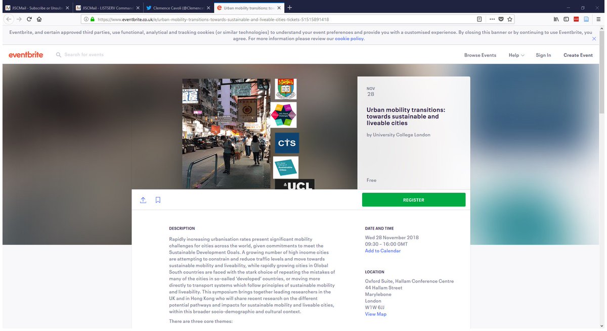Screen dimensions: 607x331
Task: Click Create Event
Action: pos(578,55)
